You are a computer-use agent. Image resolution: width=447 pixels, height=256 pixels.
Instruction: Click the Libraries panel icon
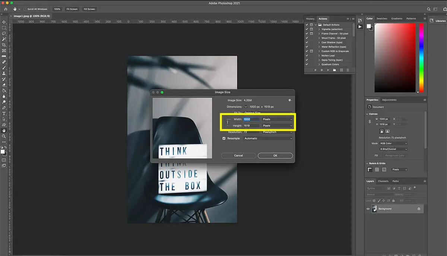(432, 21)
